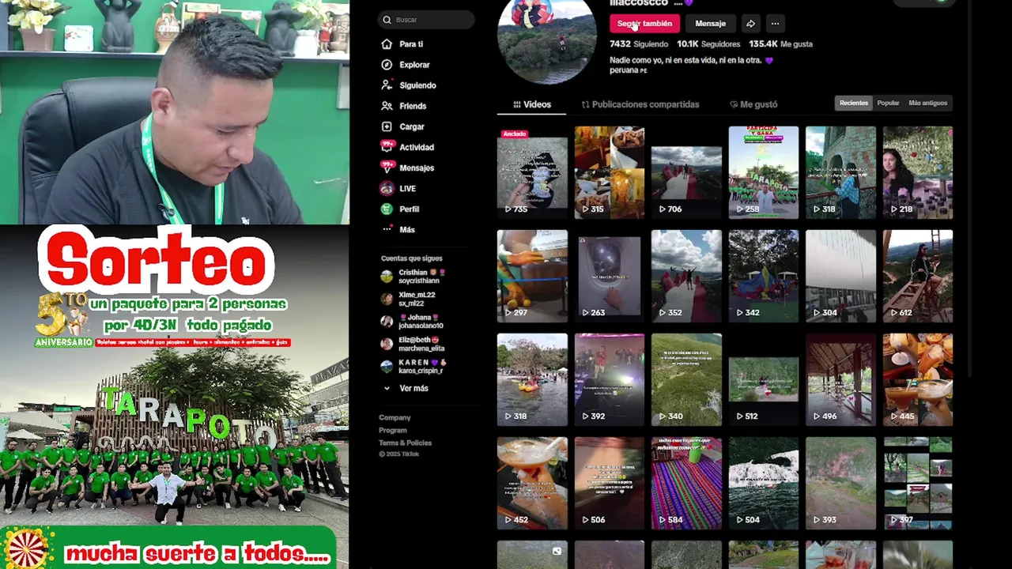Open video with 445 views
Screen dimensions: 1012x569
(x=917, y=379)
